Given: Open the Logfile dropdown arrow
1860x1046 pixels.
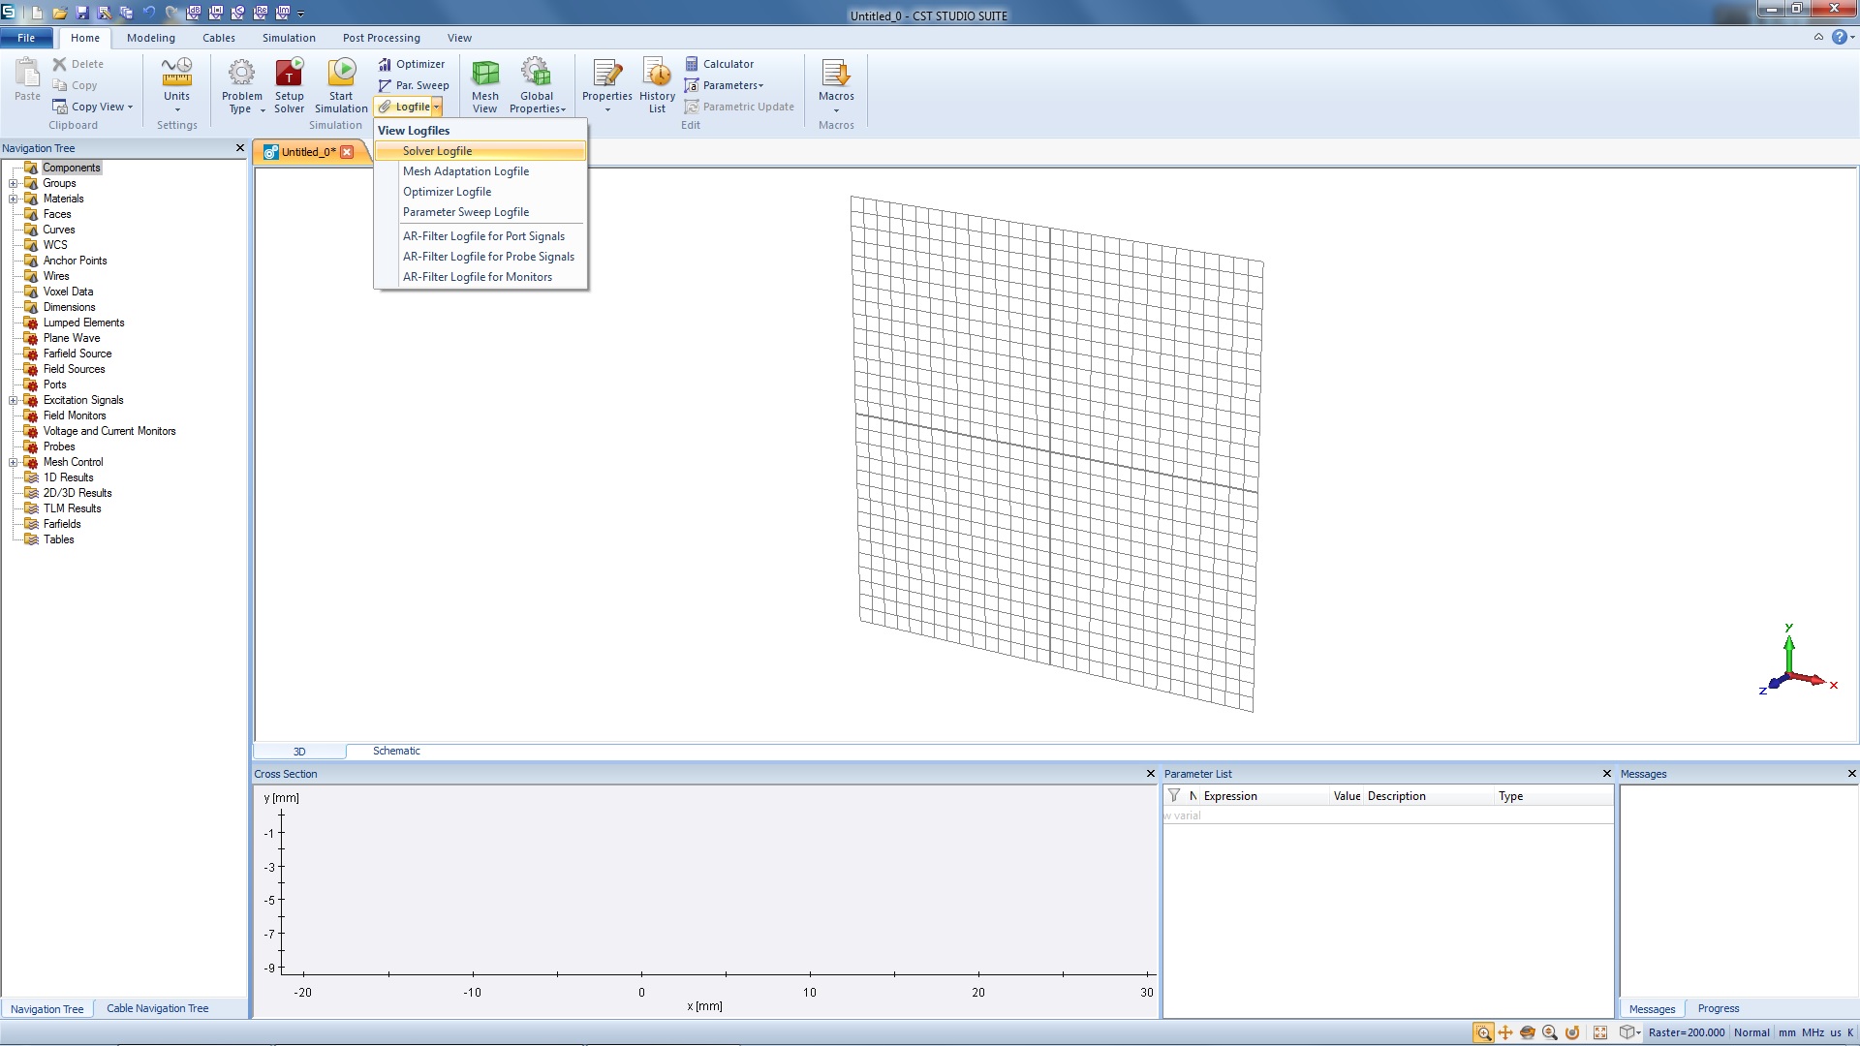Looking at the screenshot, I should 437,107.
